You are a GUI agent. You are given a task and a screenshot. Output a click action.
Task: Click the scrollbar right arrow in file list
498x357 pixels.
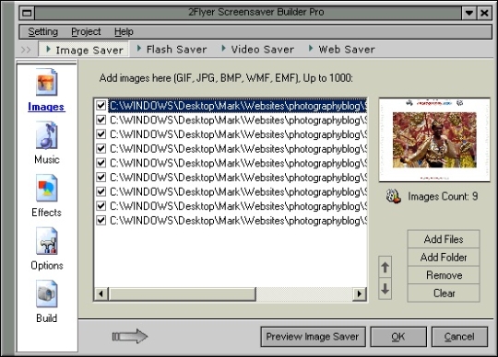(360, 294)
